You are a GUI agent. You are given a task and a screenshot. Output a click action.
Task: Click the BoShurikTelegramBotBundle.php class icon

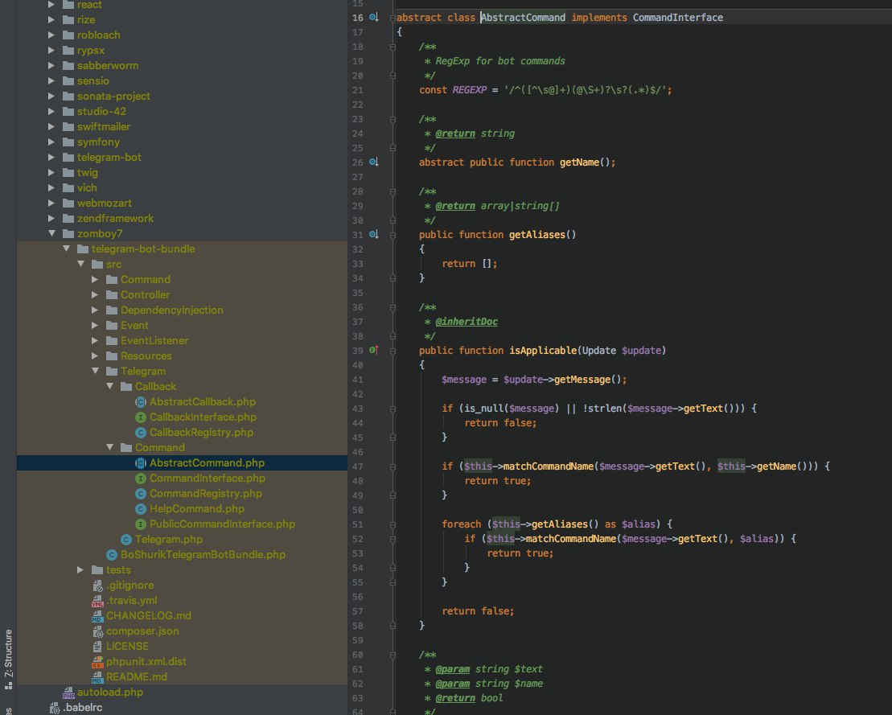coord(112,555)
